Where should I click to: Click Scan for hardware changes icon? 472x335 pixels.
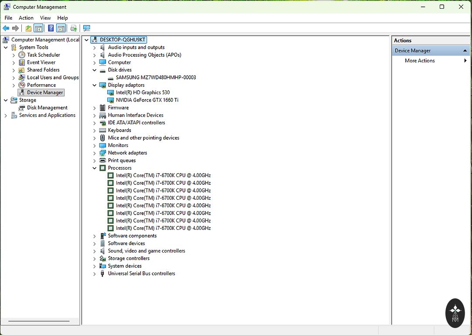[86, 28]
